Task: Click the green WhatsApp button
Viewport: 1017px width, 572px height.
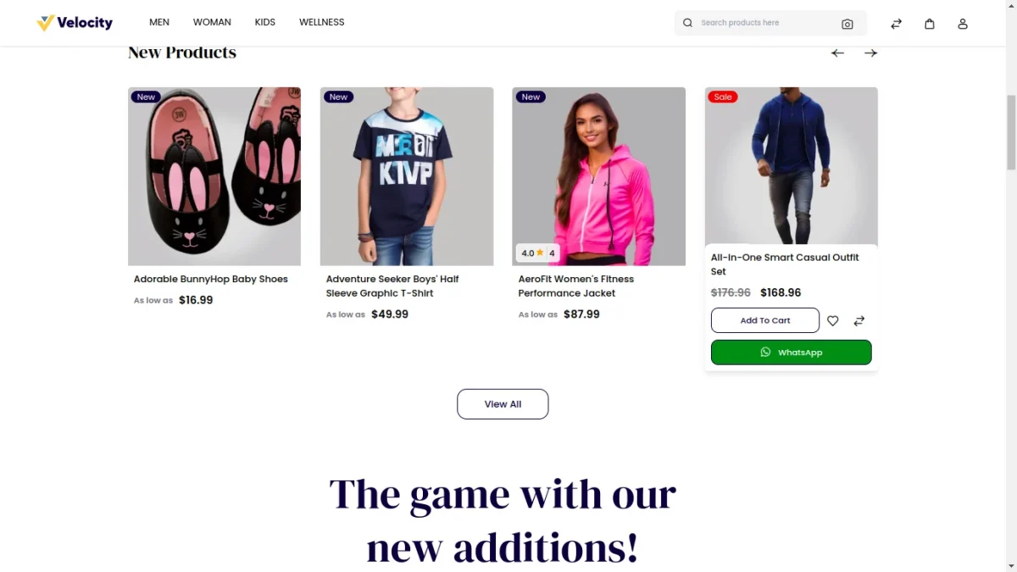Action: [791, 353]
